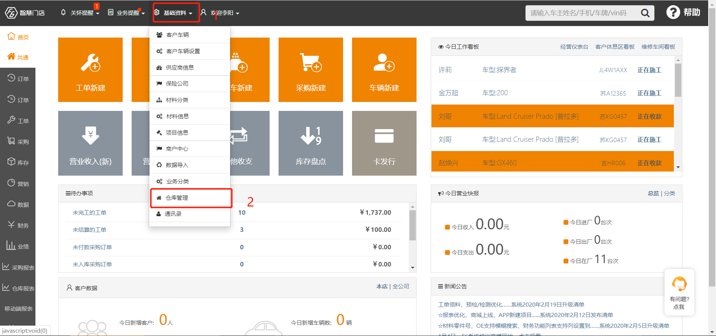The image size is (716, 336).
Task: Click 未完工的工单 link
Action: 89,212
